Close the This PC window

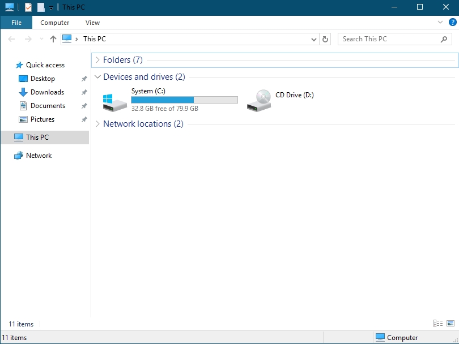[446, 7]
